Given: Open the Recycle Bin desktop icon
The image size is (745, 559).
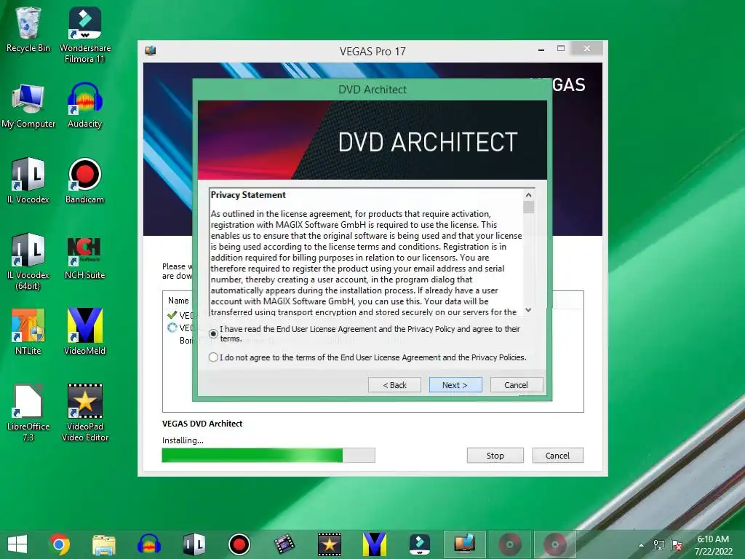Looking at the screenshot, I should 28,29.
